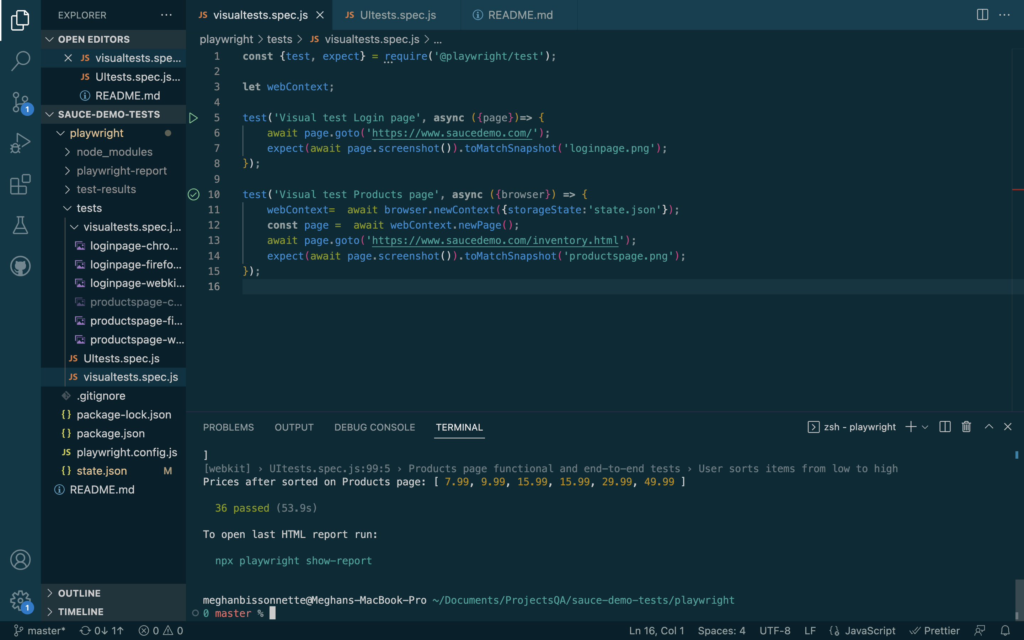Open the Search view in activity bar
1024x640 pixels.
(x=20, y=60)
